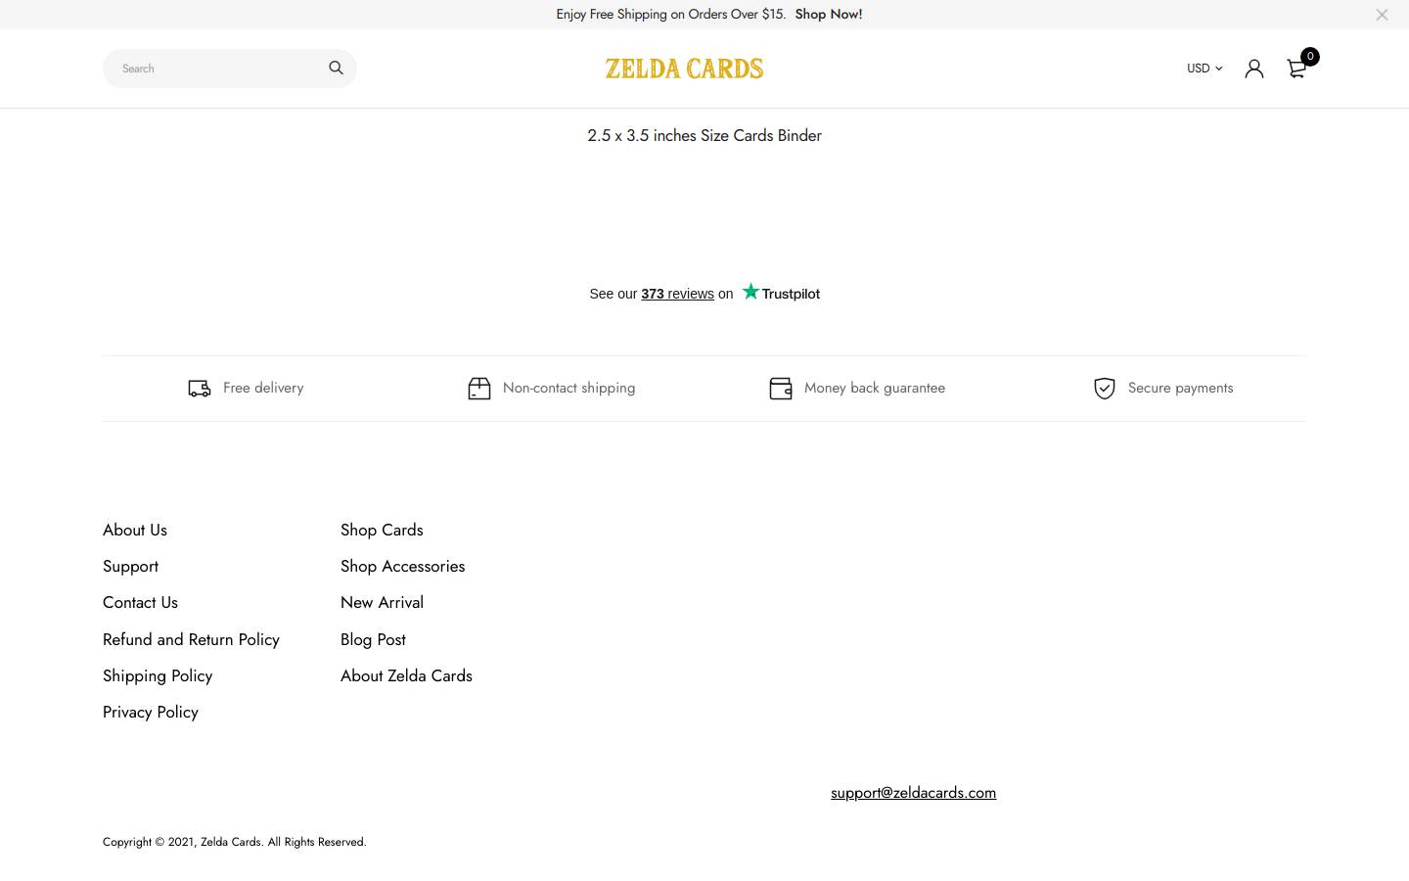Click the Free delivery truck icon
The width and height of the screenshot is (1409, 881).
[x=200, y=389]
